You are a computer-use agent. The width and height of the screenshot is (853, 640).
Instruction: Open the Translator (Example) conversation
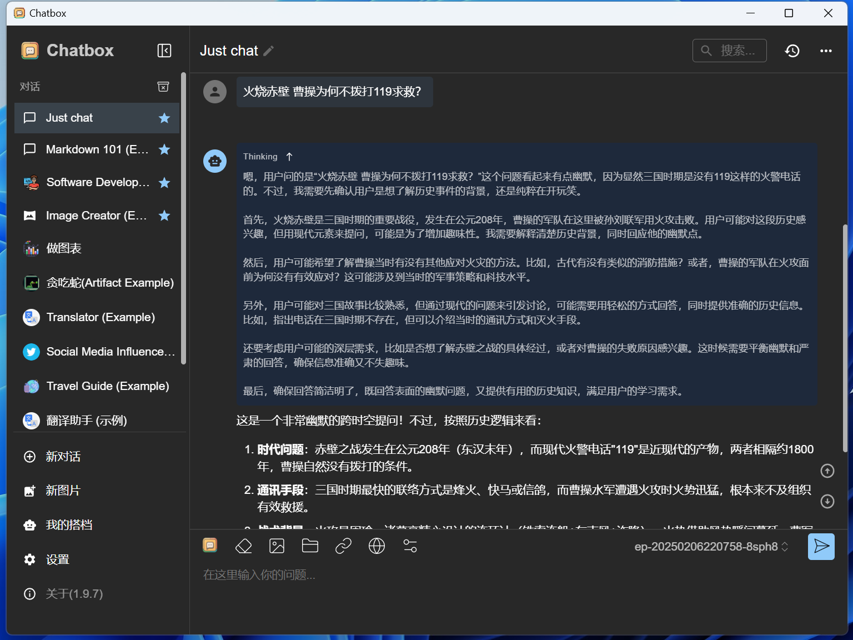tap(100, 317)
